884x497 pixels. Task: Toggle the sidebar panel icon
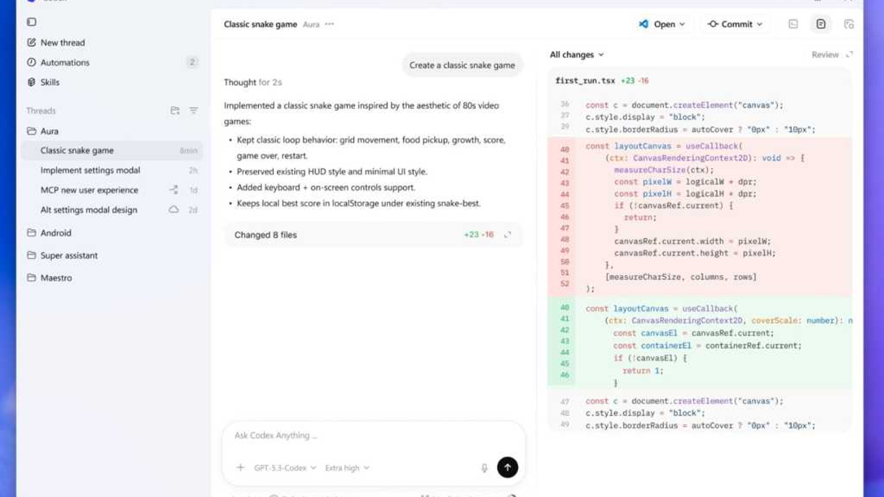coord(31,22)
